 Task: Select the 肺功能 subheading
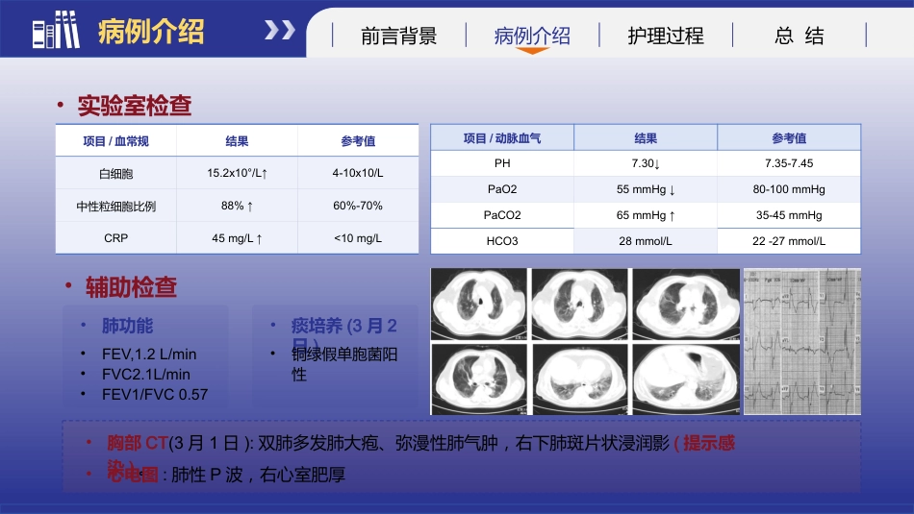(x=127, y=326)
